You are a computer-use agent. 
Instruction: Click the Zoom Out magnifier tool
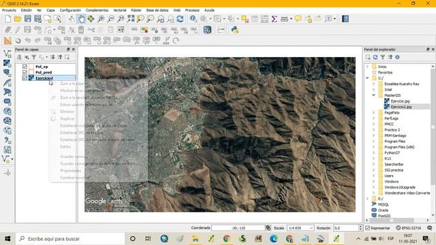[x=110, y=19]
